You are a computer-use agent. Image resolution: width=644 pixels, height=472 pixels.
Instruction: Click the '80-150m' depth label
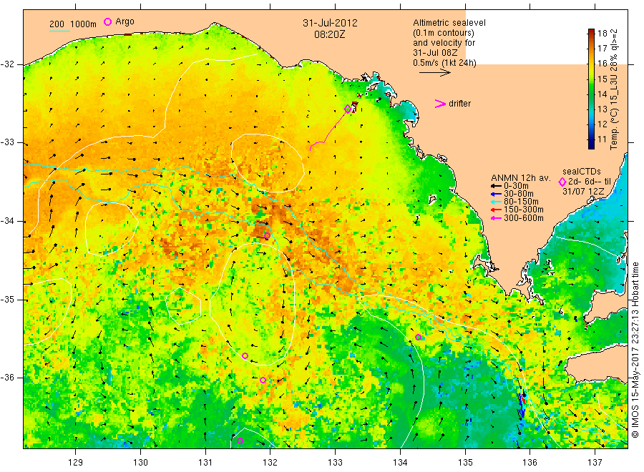521,202
